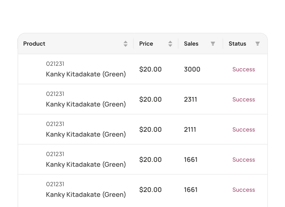Open Success status in the 3000-sales row
Screen dimensions: 285x207
pyautogui.click(x=244, y=69)
